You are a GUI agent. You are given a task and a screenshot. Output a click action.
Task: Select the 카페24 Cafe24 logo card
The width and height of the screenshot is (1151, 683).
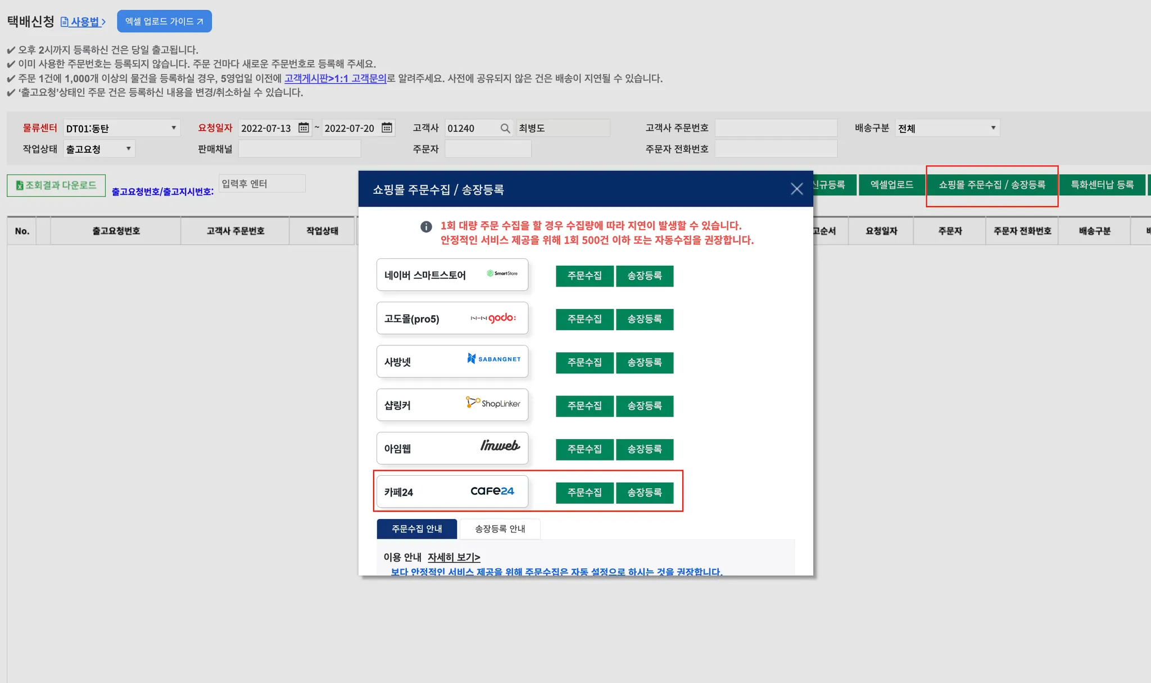click(x=452, y=491)
